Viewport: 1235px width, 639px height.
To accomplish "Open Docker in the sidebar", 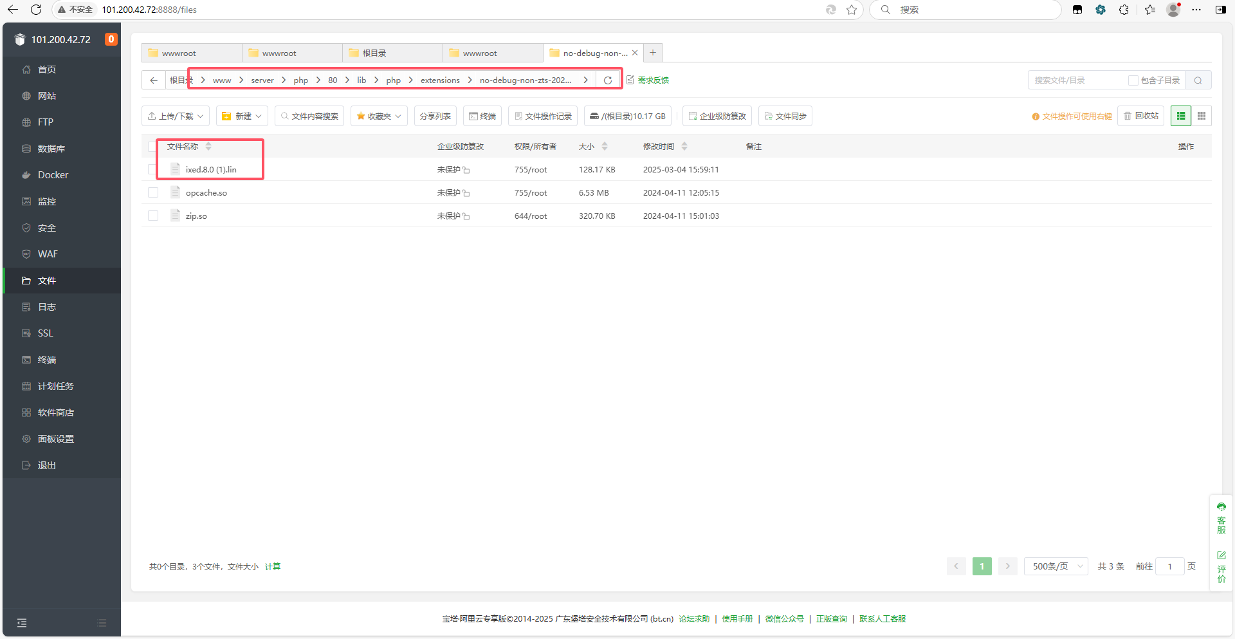I will click(x=53, y=175).
